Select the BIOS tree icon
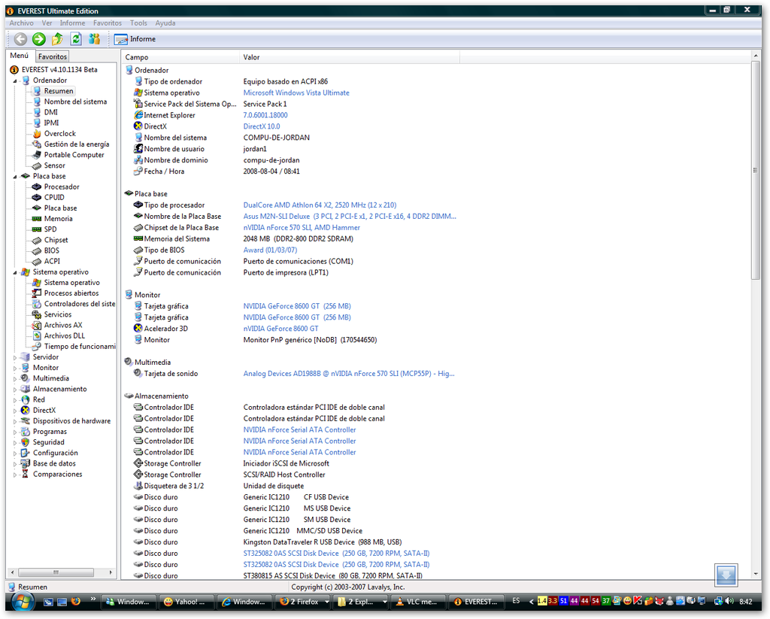The width and height of the screenshot is (770, 619). point(37,250)
